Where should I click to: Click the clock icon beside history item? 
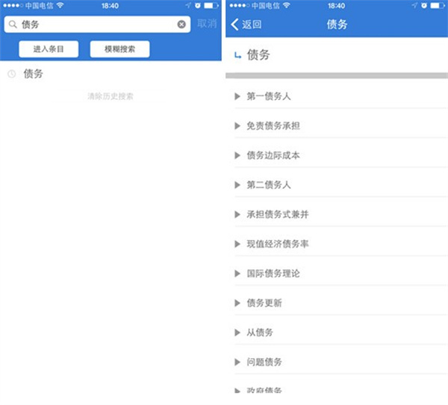(11, 74)
